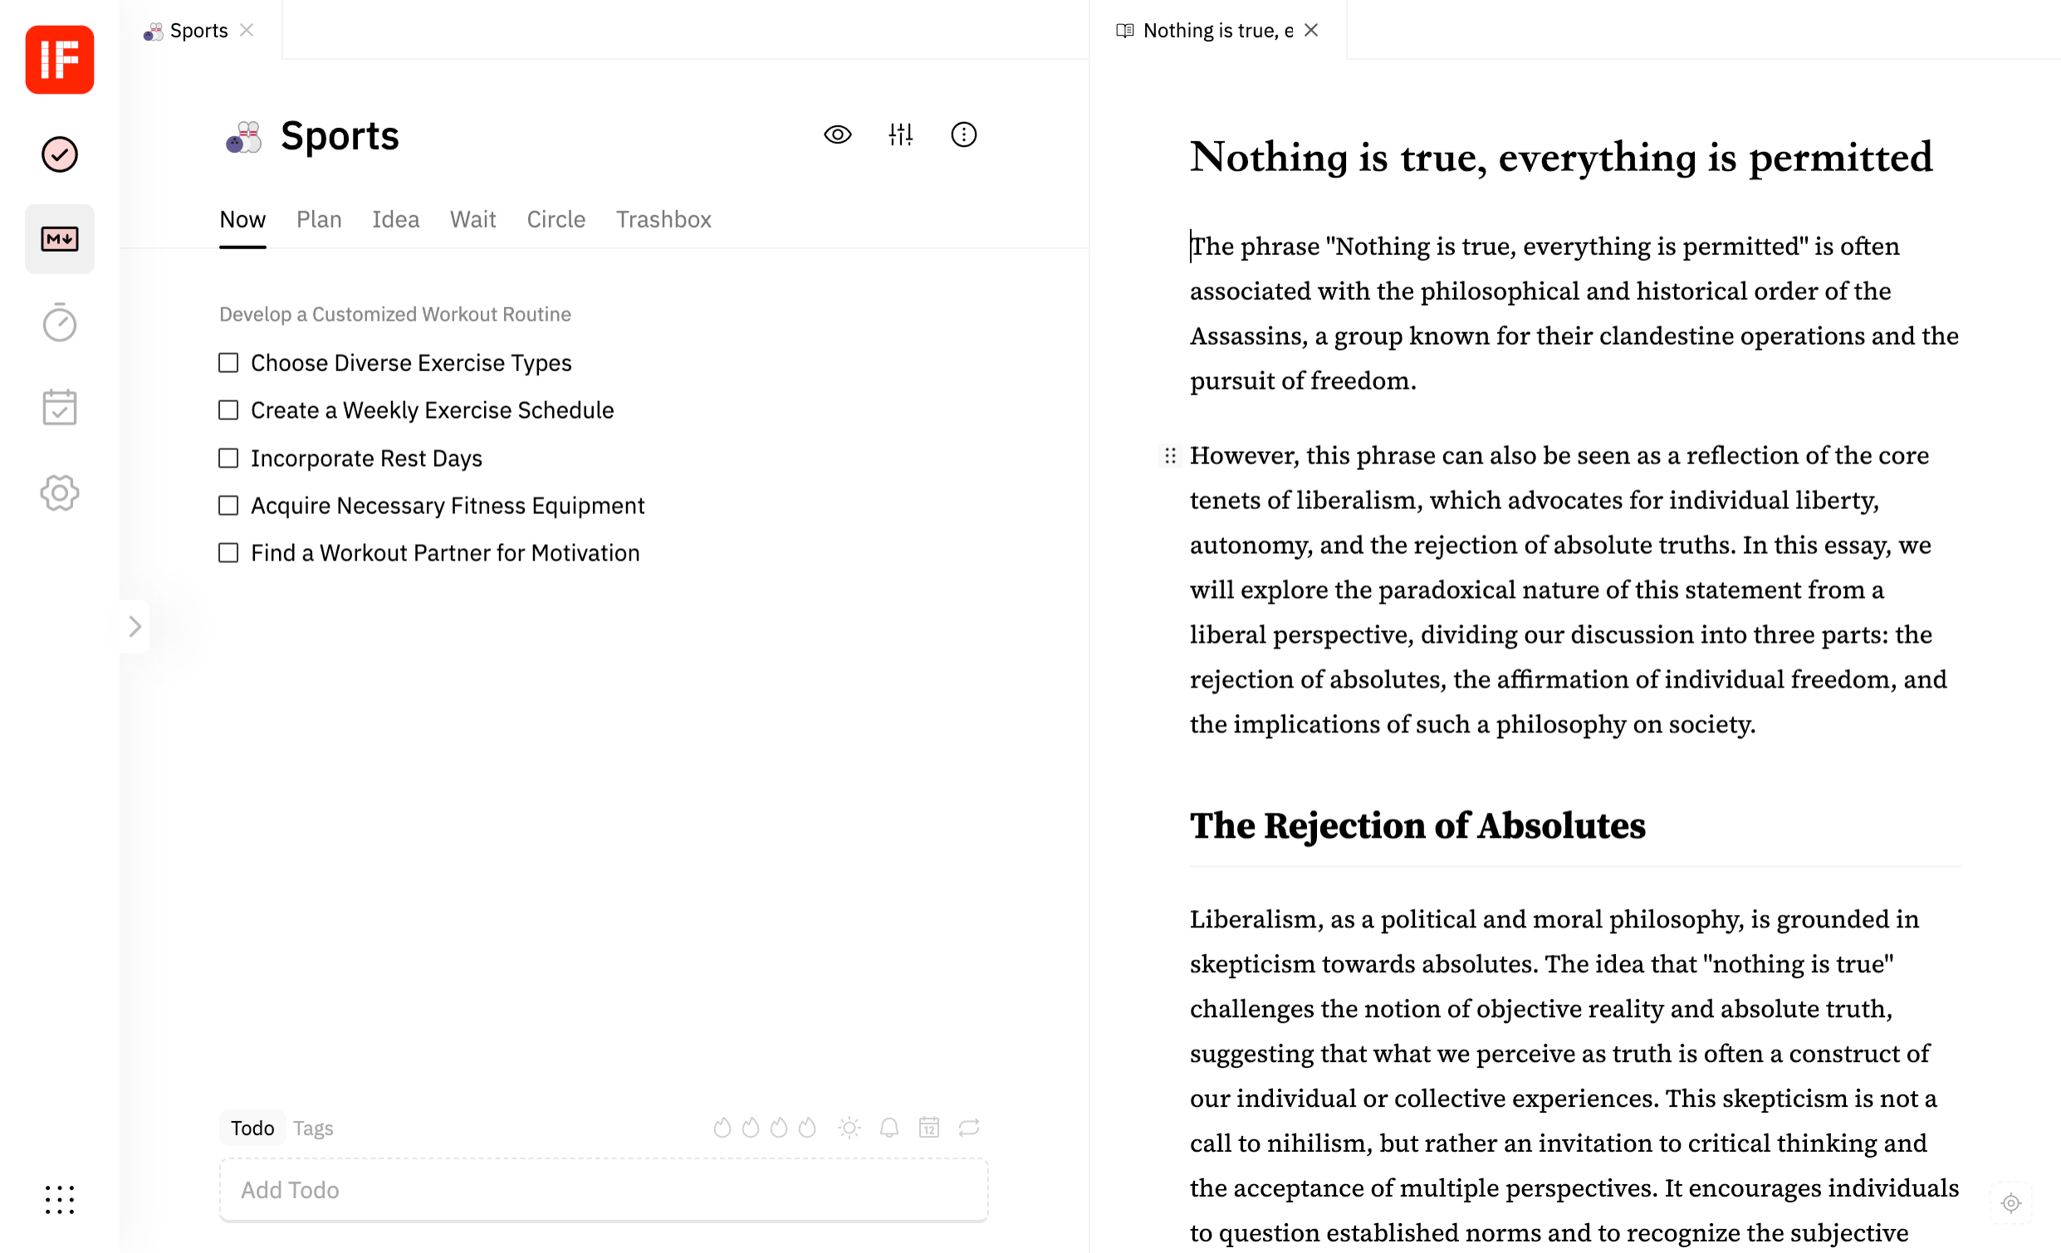
Task: Open the settings gear in sidebar
Action: point(60,492)
